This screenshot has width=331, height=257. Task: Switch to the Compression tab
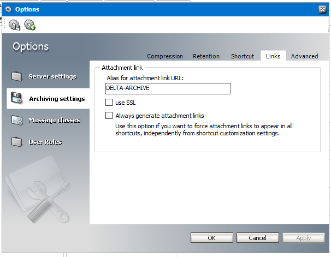pos(165,56)
